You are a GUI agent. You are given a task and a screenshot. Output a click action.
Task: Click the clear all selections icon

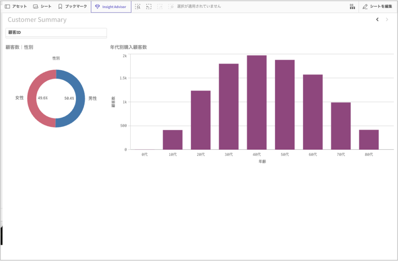171,7
